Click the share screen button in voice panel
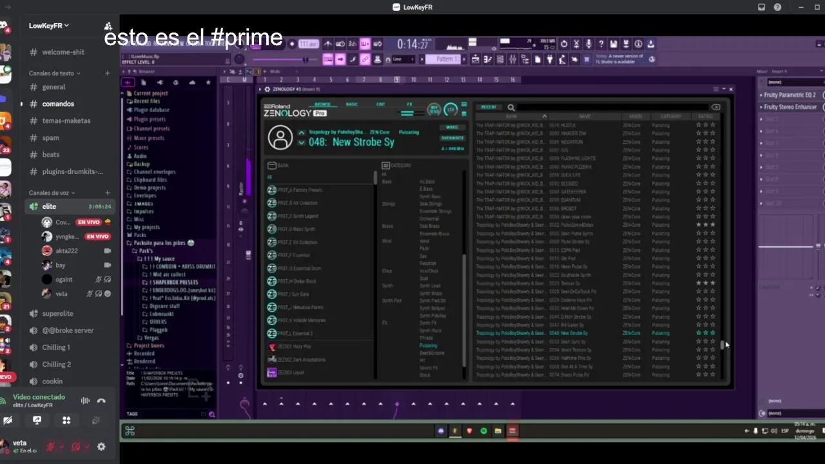825x464 pixels. coord(37,420)
